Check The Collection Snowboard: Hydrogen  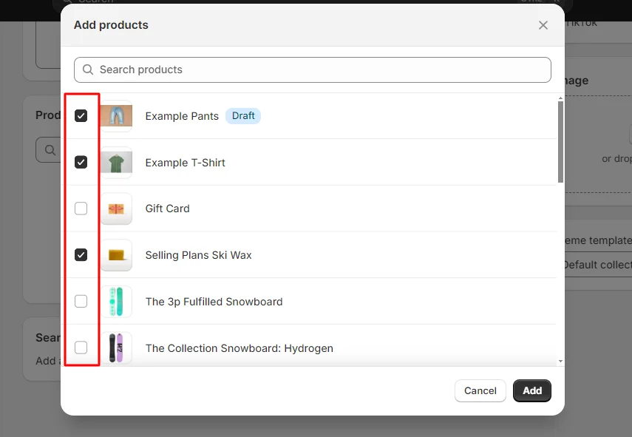coord(81,348)
